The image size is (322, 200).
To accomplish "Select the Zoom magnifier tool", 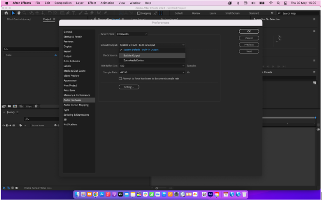I will pyautogui.click(x=25, y=13).
